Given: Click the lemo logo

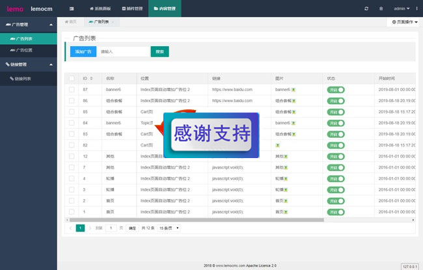Looking at the screenshot, I should click(15, 9).
